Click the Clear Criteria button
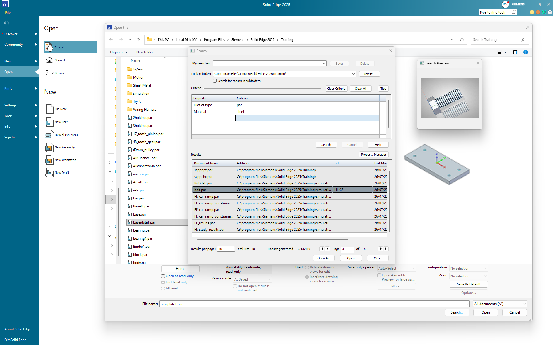553x345 pixels. click(x=336, y=89)
